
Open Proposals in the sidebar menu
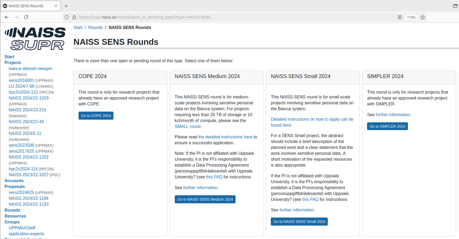(x=15, y=186)
